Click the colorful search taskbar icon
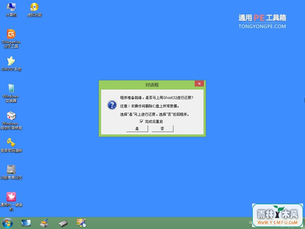Image resolution: width=305 pixels, height=229 pixels. pos(81,223)
